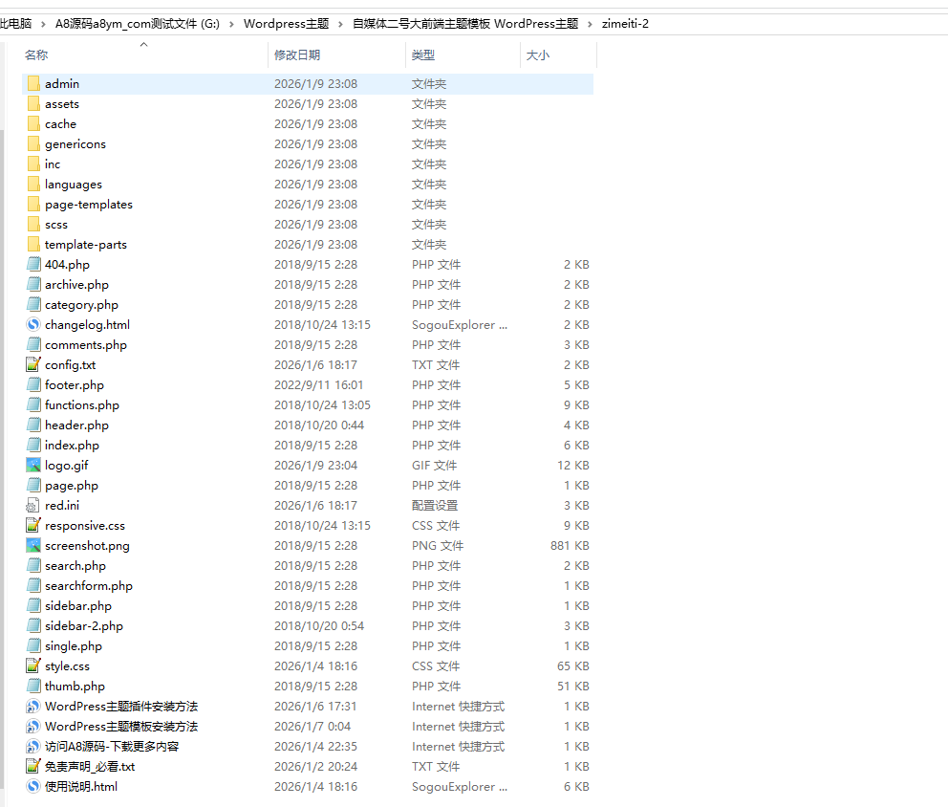
Task: Select the index.php file name
Action: click(72, 446)
